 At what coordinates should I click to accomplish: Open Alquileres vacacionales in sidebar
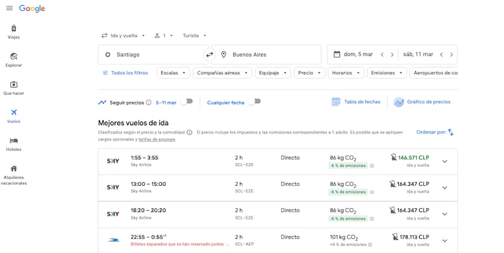coord(13,174)
